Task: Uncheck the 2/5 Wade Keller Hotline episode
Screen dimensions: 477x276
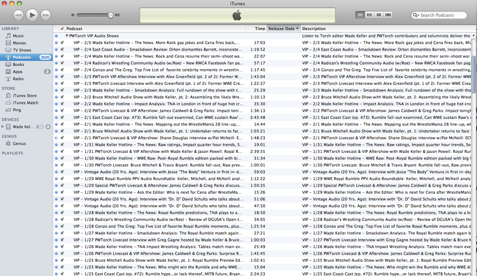Action: (x=62, y=43)
